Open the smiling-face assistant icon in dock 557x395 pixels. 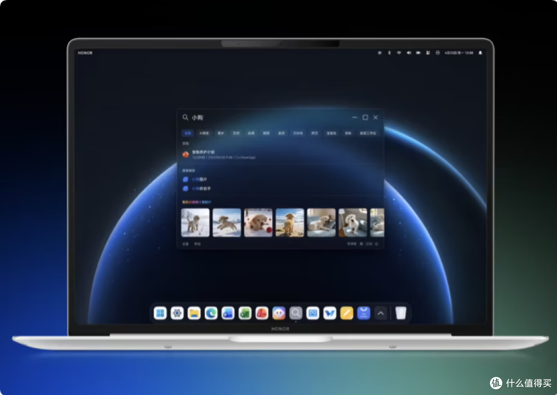[279, 314]
